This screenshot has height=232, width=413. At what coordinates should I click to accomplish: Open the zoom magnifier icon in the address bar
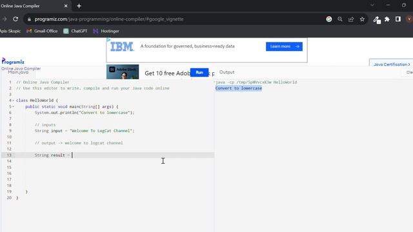340,19
